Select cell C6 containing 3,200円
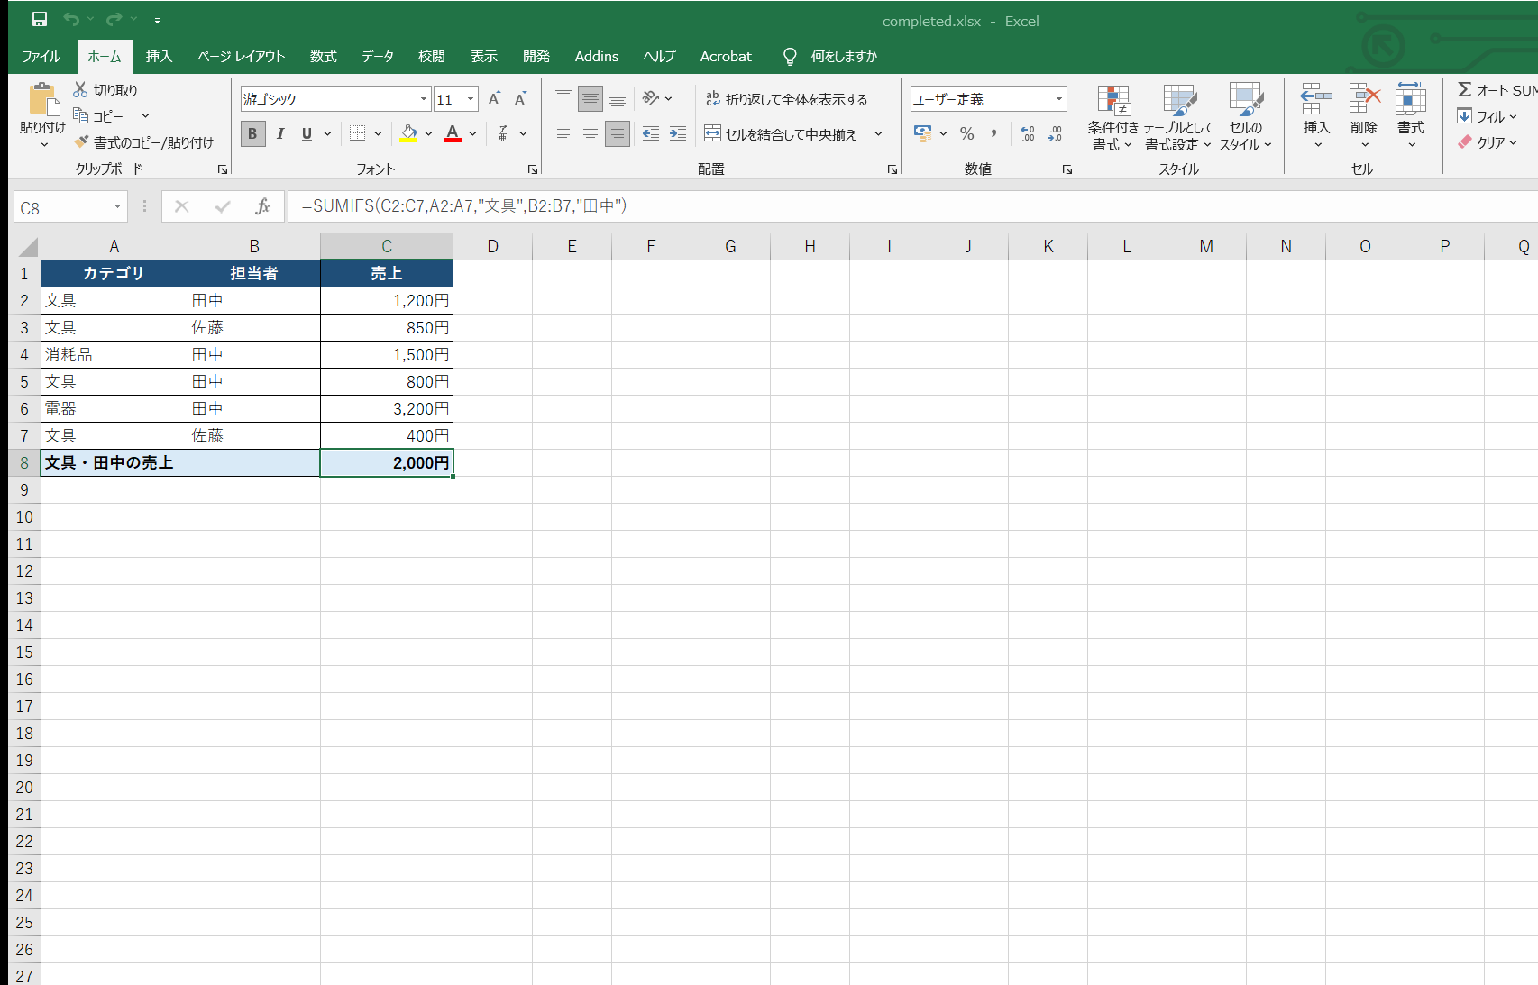 pos(387,409)
